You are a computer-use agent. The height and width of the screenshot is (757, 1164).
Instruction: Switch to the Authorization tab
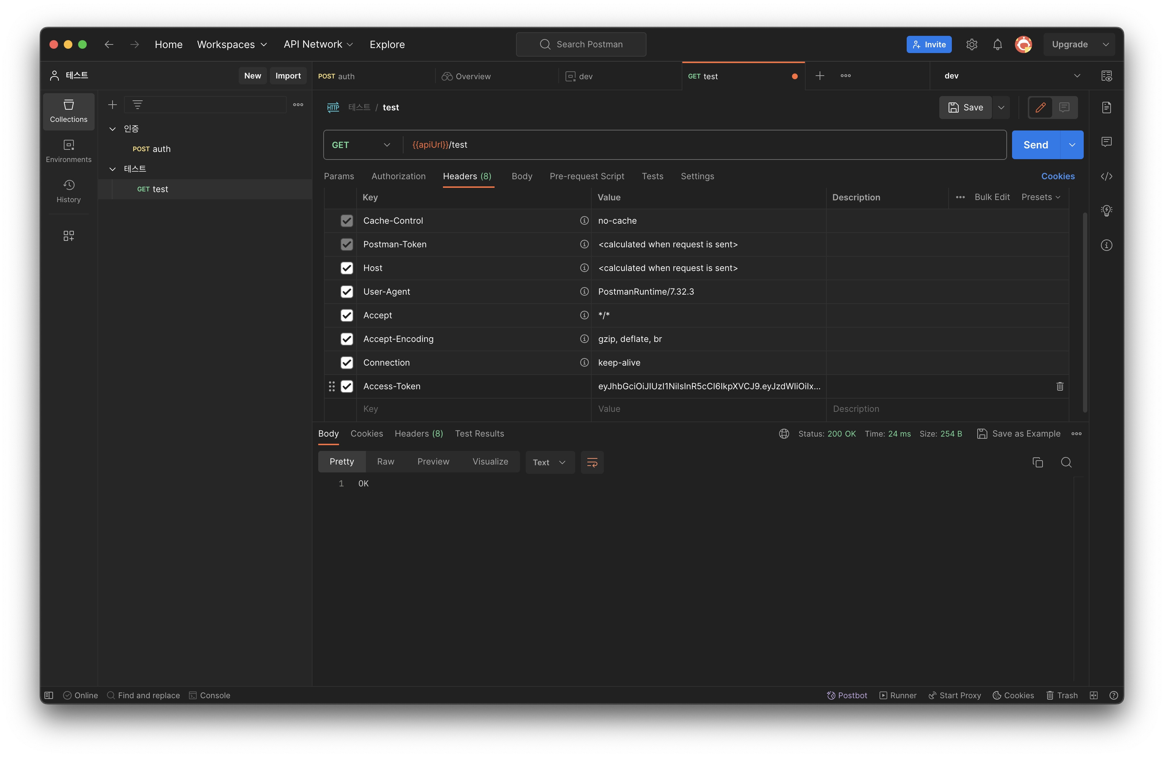[398, 176]
